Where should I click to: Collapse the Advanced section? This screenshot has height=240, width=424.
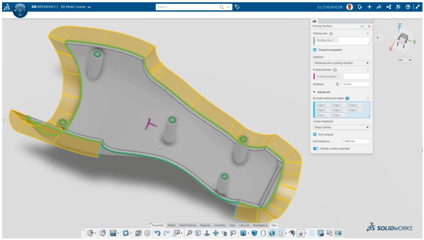(x=315, y=92)
